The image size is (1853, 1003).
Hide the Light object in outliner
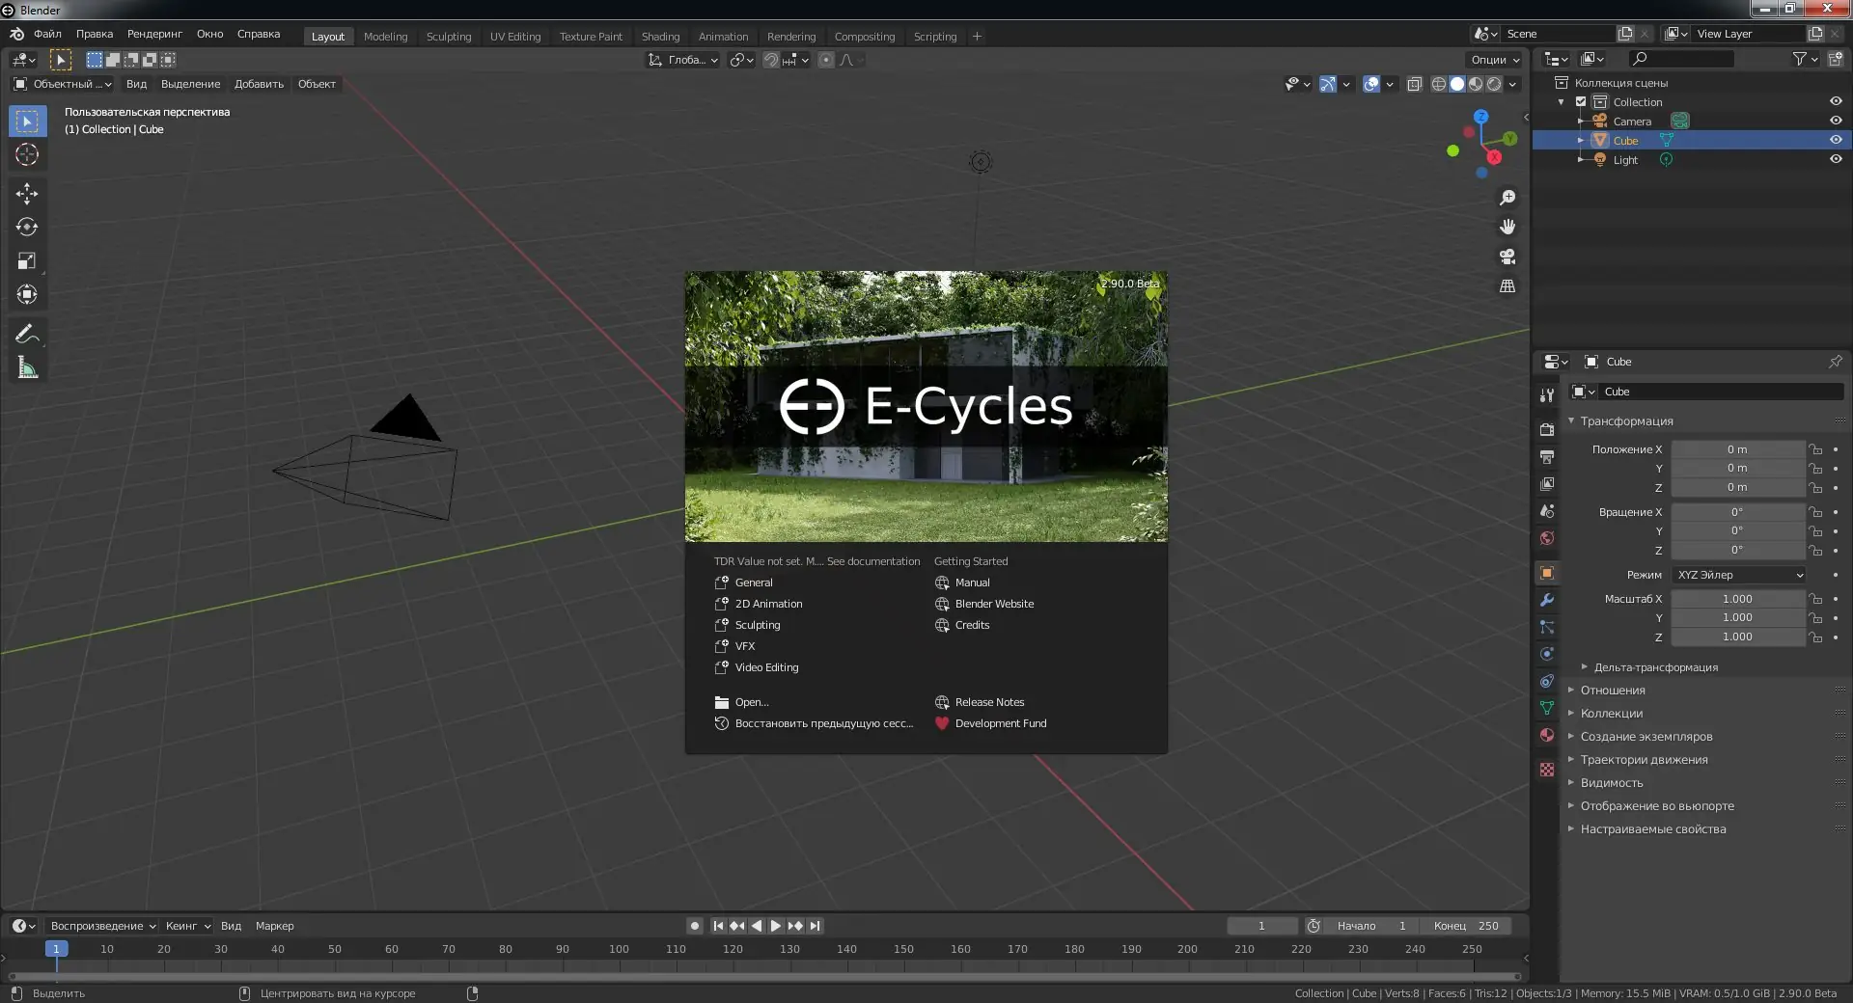tap(1836, 159)
